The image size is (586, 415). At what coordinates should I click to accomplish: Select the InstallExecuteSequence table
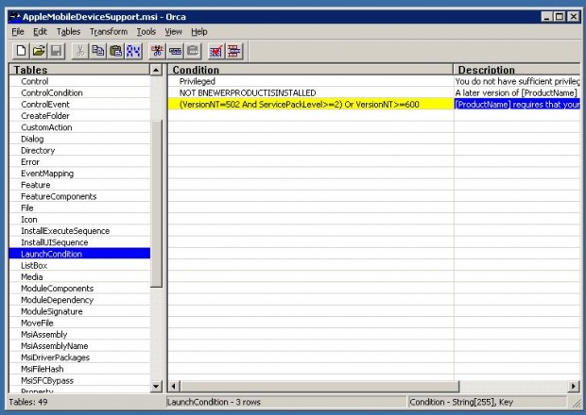pyautogui.click(x=65, y=231)
